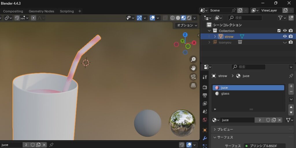Collapse the Collection tree
Viewport: 296px width, 148px height.
(x=209, y=31)
